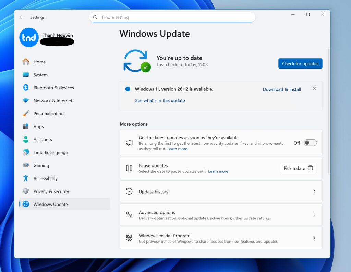Expand Update history via its chevron
The width and height of the screenshot is (351, 272).
tap(314, 191)
